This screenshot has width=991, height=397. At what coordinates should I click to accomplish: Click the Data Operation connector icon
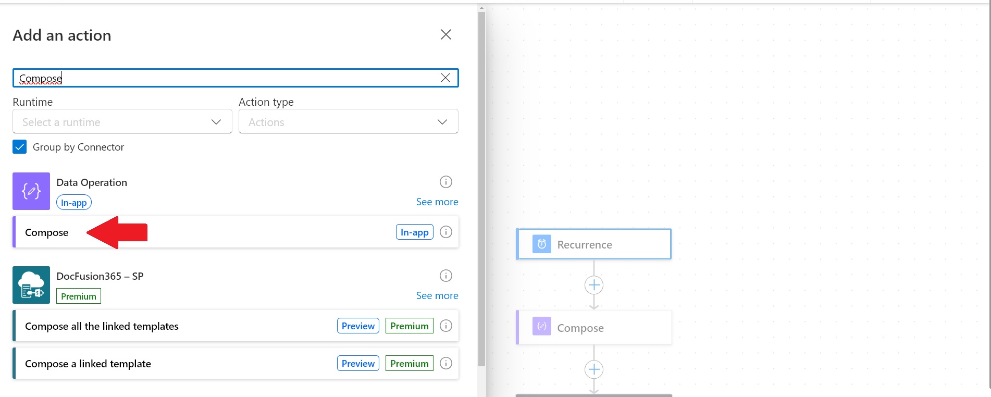31,191
